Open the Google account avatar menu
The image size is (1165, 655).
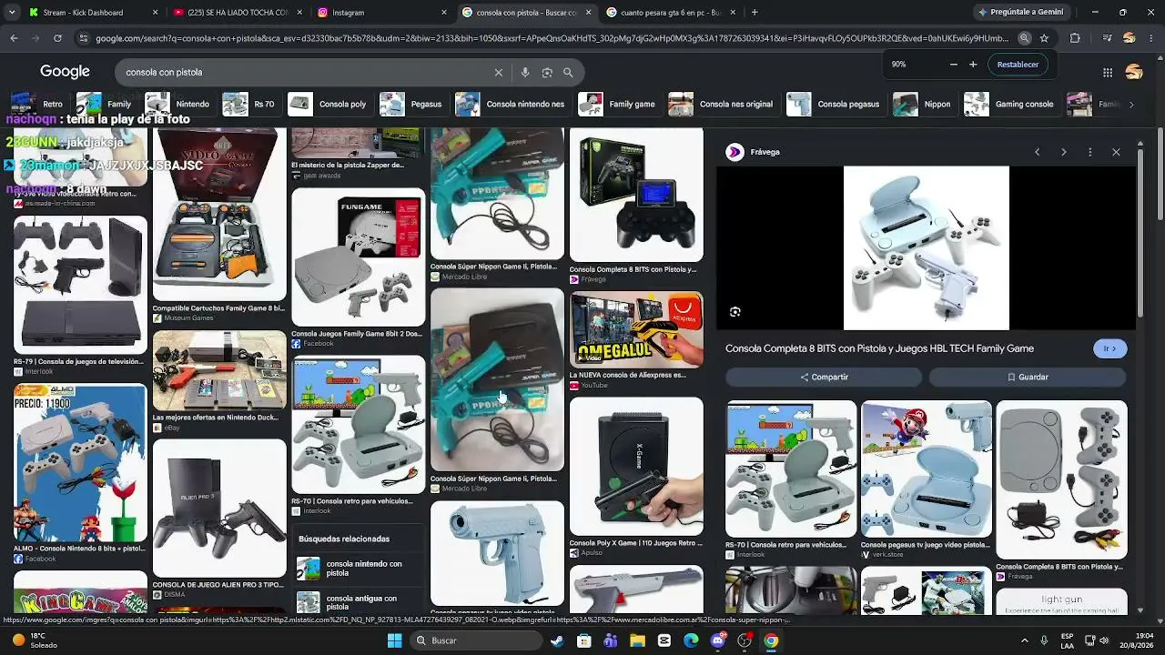click(x=1134, y=72)
